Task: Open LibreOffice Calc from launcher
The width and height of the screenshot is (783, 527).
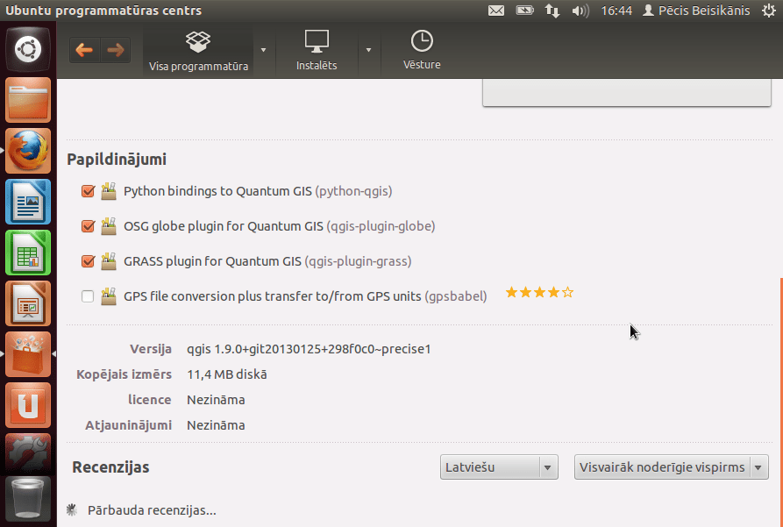Action: tap(28, 253)
